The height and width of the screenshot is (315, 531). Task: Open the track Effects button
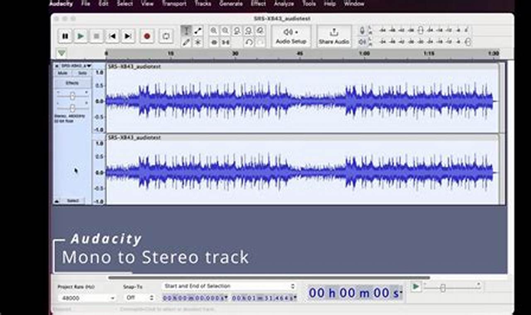(72, 83)
